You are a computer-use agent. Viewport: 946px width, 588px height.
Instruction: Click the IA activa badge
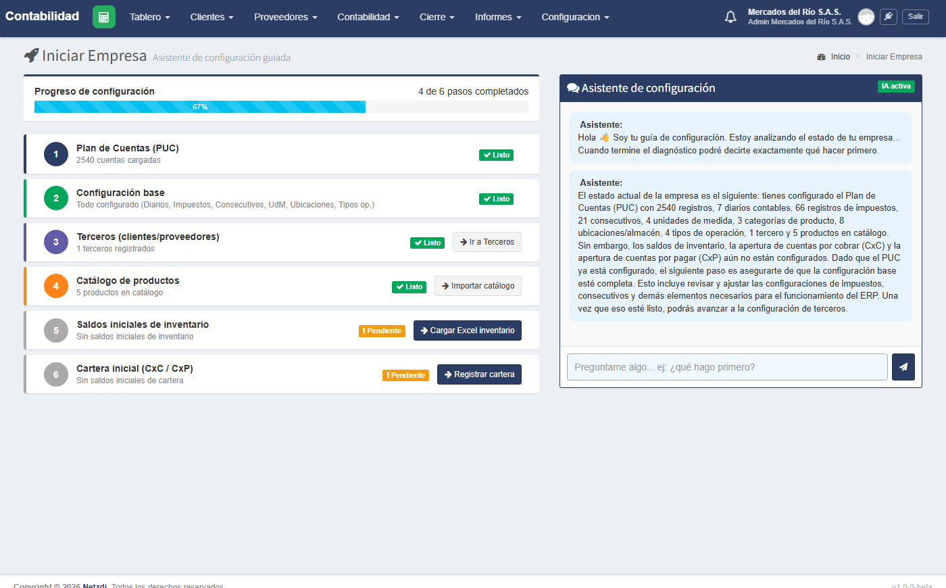pos(896,87)
